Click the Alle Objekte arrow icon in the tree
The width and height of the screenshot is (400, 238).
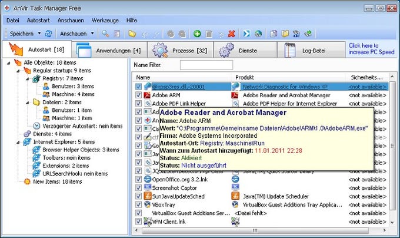(18, 62)
